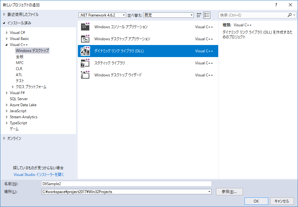Expand the Visual C# tree node
Image resolution: width=298 pixels, height=207 pixels.
(x=7, y=32)
